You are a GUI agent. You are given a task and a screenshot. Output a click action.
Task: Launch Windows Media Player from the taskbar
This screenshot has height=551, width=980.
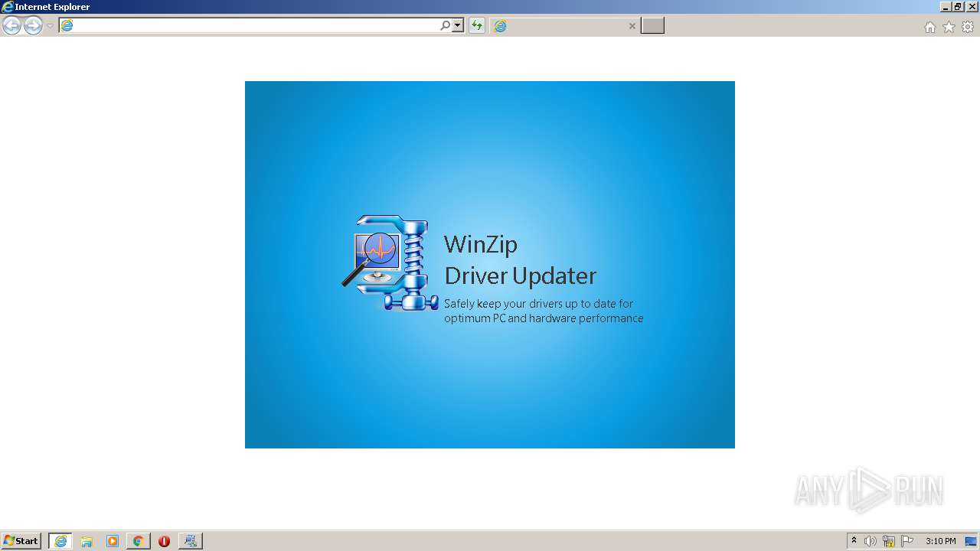[x=113, y=541]
